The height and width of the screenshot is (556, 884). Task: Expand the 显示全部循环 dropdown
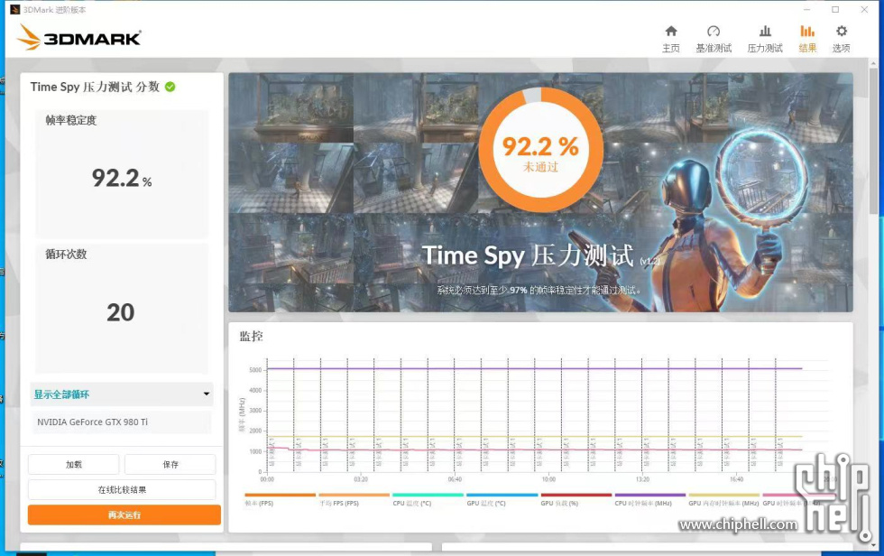122,394
